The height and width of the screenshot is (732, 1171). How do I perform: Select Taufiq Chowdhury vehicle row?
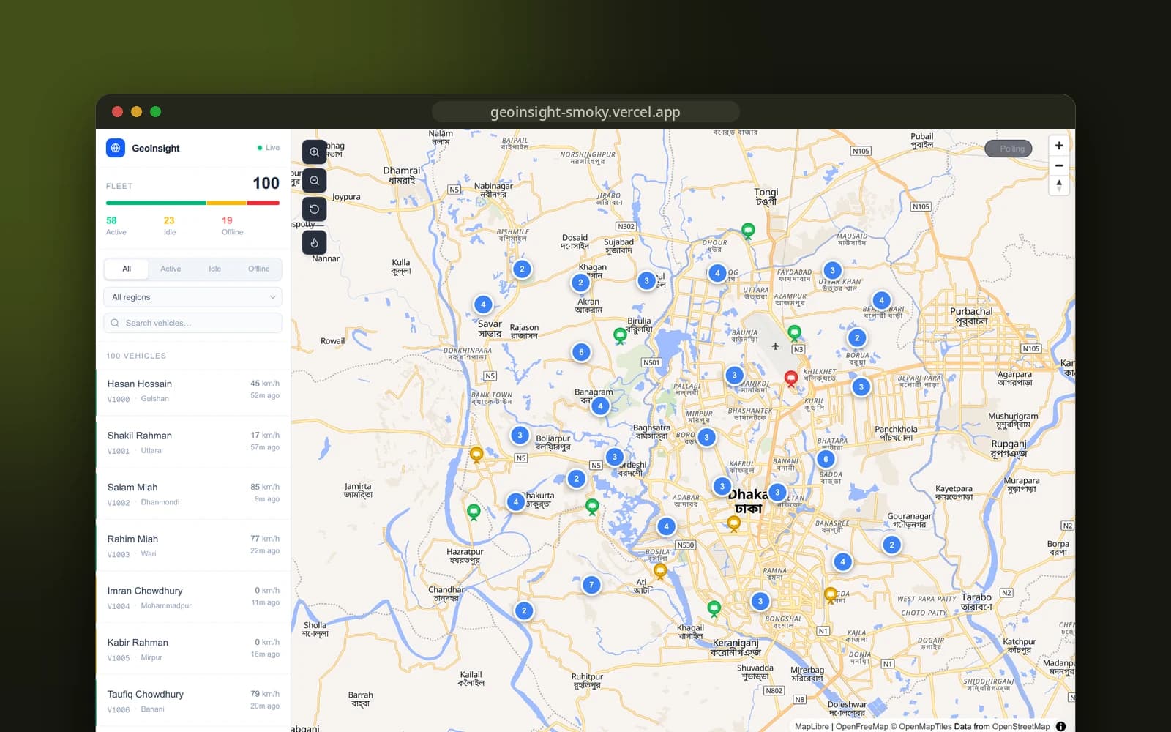pos(193,701)
